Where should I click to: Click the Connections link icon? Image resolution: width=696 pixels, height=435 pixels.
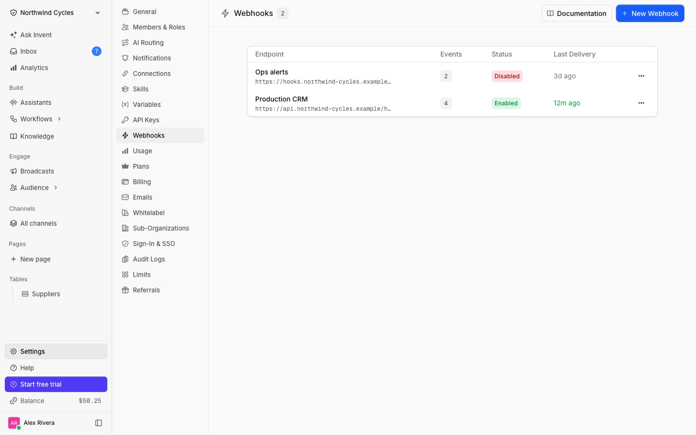coord(125,73)
